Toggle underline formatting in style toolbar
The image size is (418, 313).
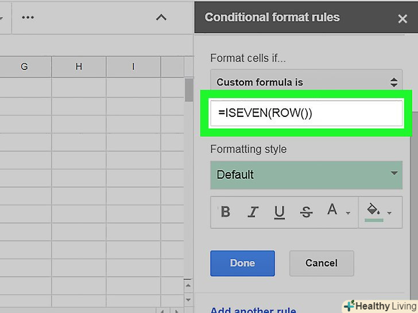[x=280, y=212]
